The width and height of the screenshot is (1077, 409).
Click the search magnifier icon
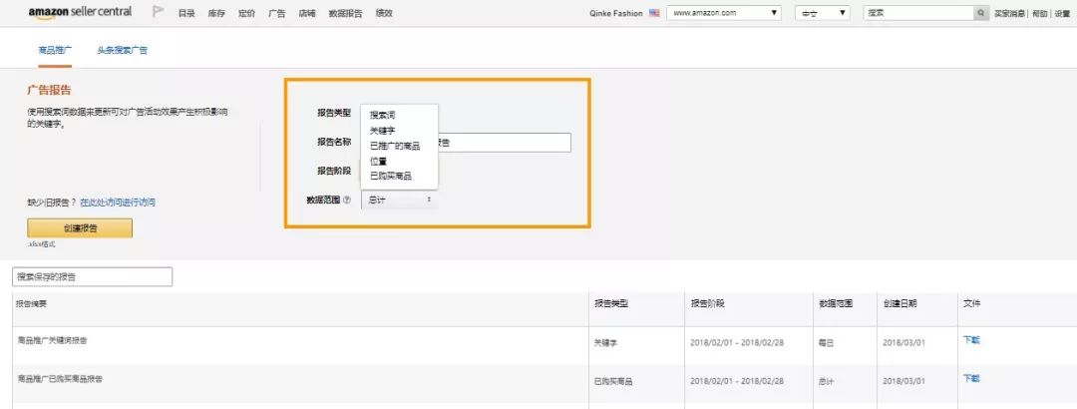(981, 13)
